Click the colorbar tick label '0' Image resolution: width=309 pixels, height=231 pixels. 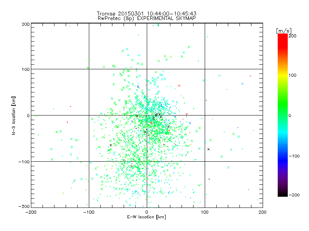(290, 116)
